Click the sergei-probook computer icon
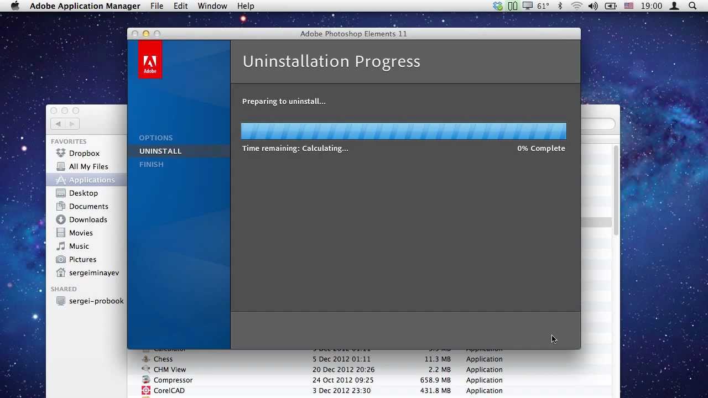 (x=61, y=301)
